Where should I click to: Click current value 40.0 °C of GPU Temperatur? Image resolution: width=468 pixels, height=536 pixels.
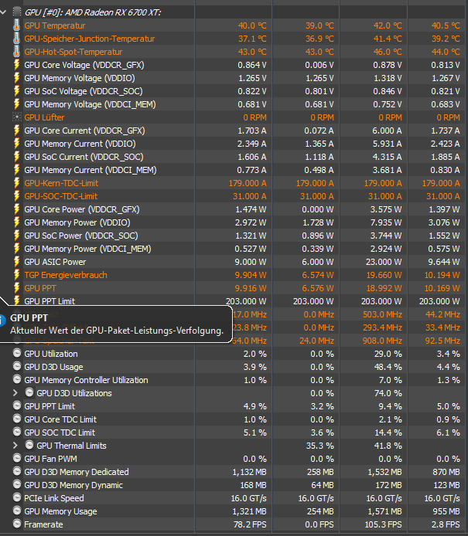pos(252,25)
